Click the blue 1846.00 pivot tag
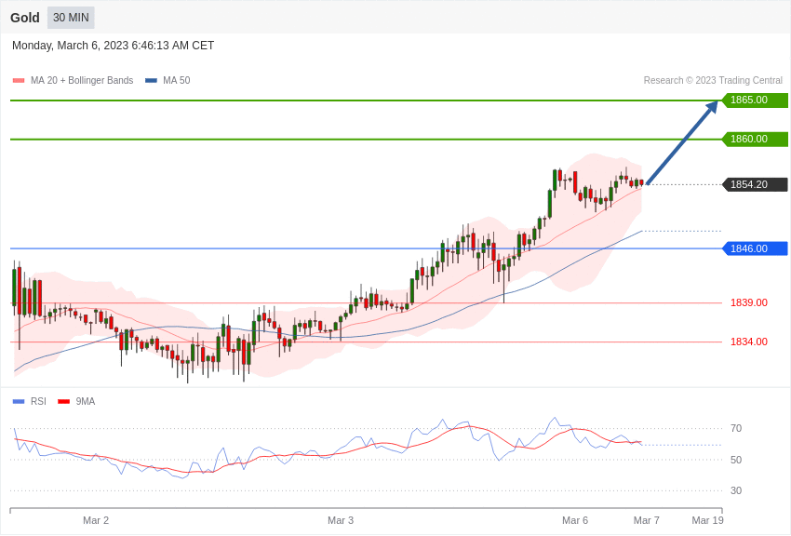Viewport: 791px width, 536px height. pos(755,249)
